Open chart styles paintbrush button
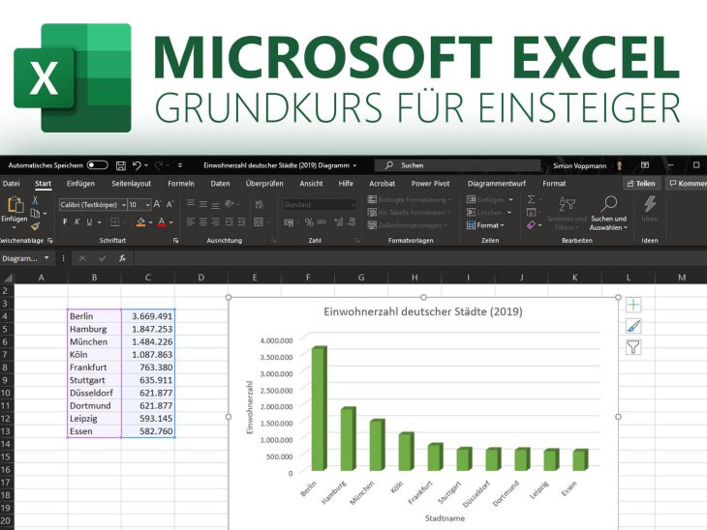 point(633,326)
